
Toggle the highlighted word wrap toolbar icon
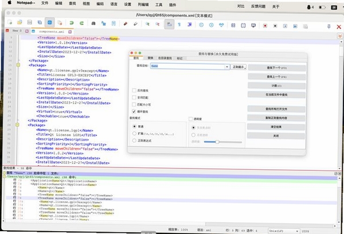click(x=169, y=24)
